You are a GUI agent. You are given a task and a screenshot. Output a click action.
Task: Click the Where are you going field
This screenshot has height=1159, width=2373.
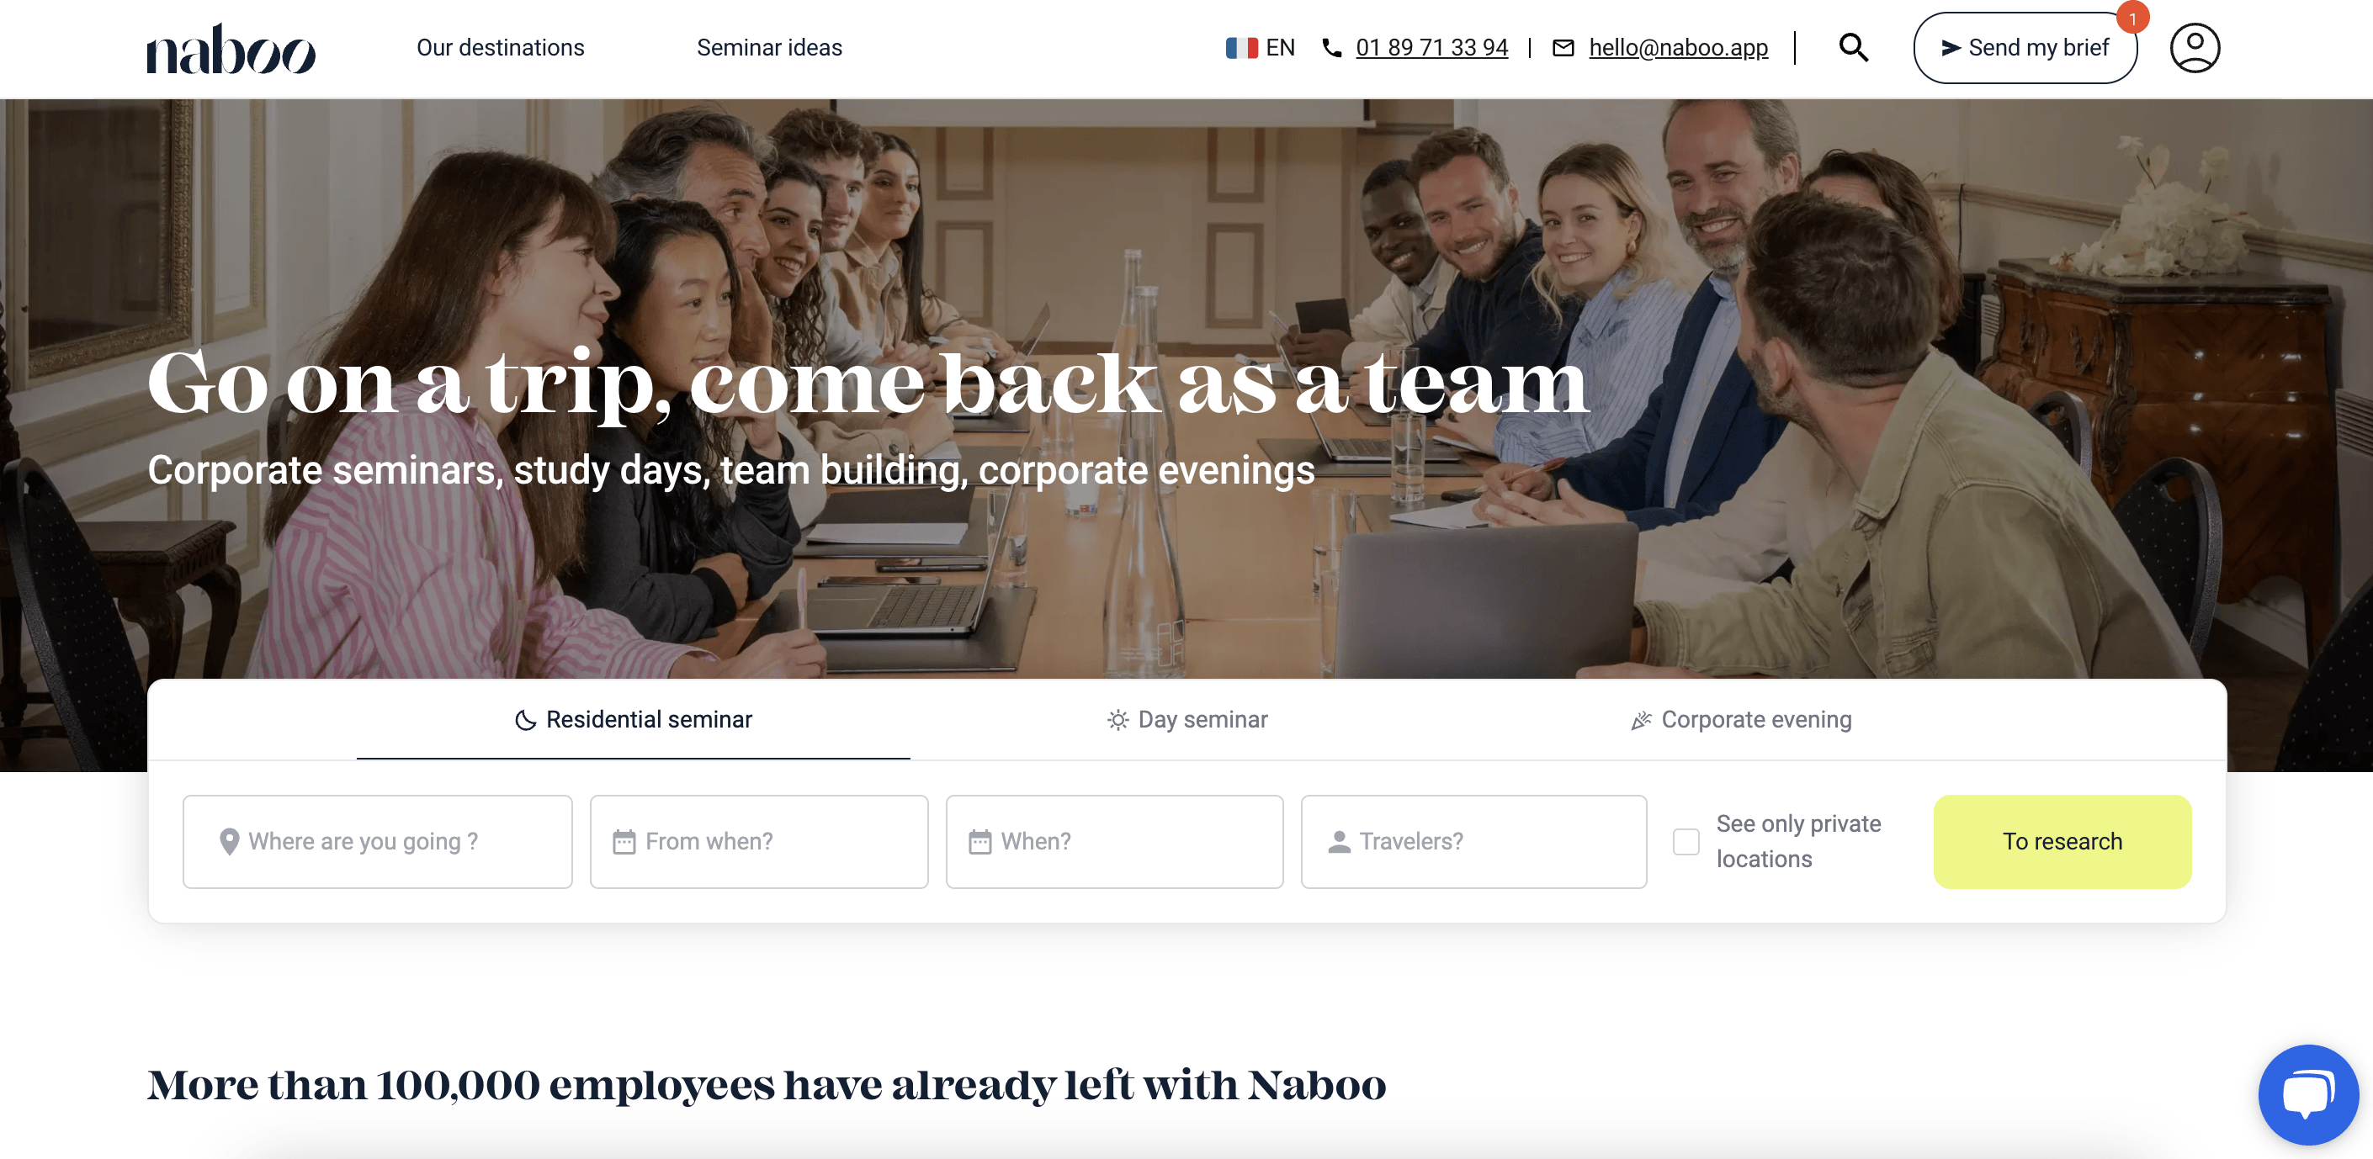[378, 841]
